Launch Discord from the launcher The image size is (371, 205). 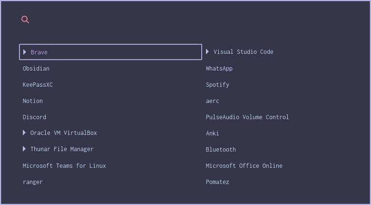(x=34, y=117)
